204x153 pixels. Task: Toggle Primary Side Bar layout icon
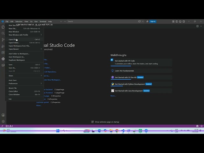[x=177, y=21]
